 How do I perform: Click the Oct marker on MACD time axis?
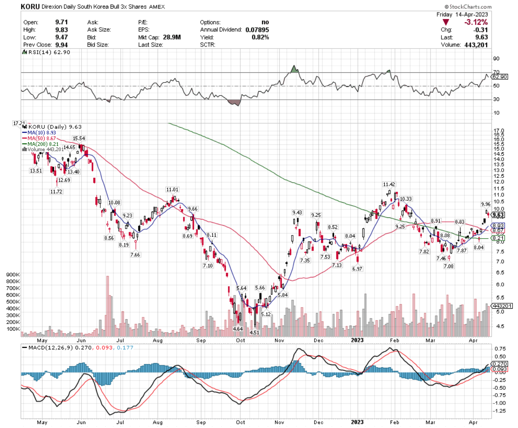(240, 423)
